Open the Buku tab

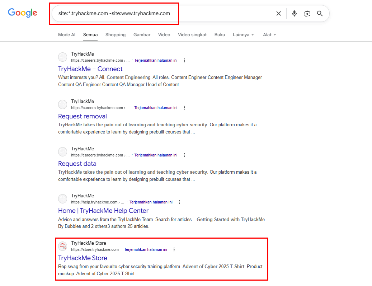click(220, 35)
